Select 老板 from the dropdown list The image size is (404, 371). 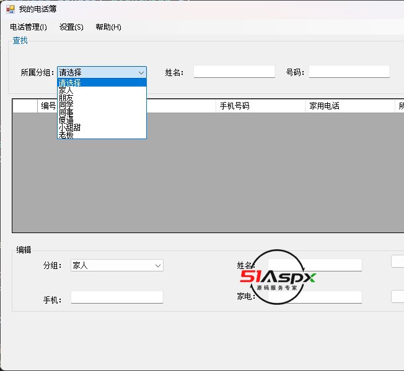coord(102,135)
